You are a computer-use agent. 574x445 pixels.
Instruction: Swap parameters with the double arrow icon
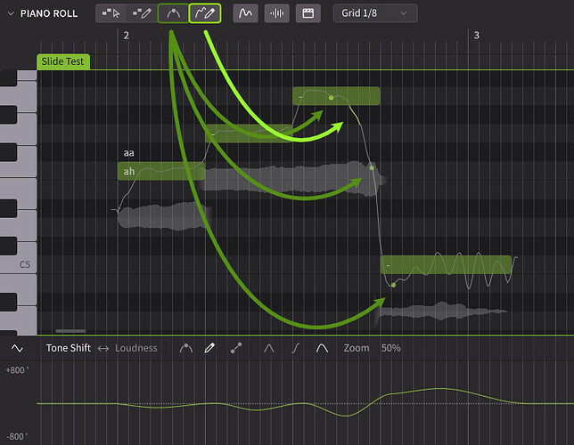coord(103,349)
